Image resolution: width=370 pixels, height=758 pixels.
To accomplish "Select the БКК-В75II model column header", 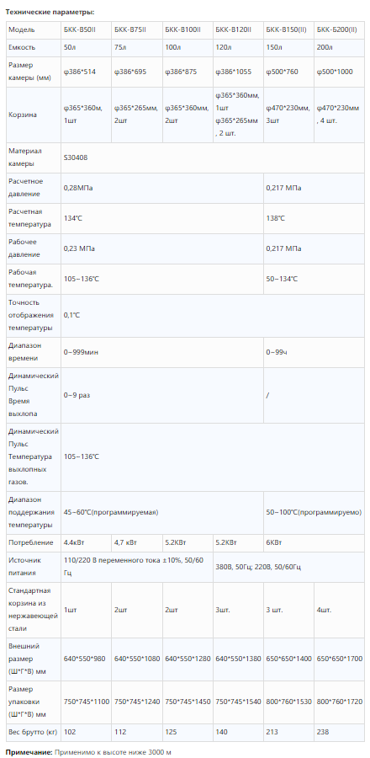I will pyautogui.click(x=136, y=30).
